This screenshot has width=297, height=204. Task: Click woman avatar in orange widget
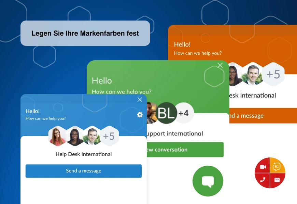point(234,74)
